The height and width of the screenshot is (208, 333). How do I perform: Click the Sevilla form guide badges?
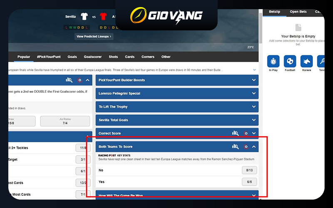77,27
